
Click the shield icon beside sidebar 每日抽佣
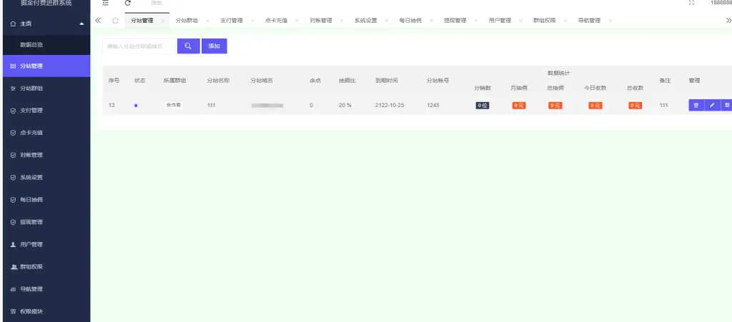[13, 200]
